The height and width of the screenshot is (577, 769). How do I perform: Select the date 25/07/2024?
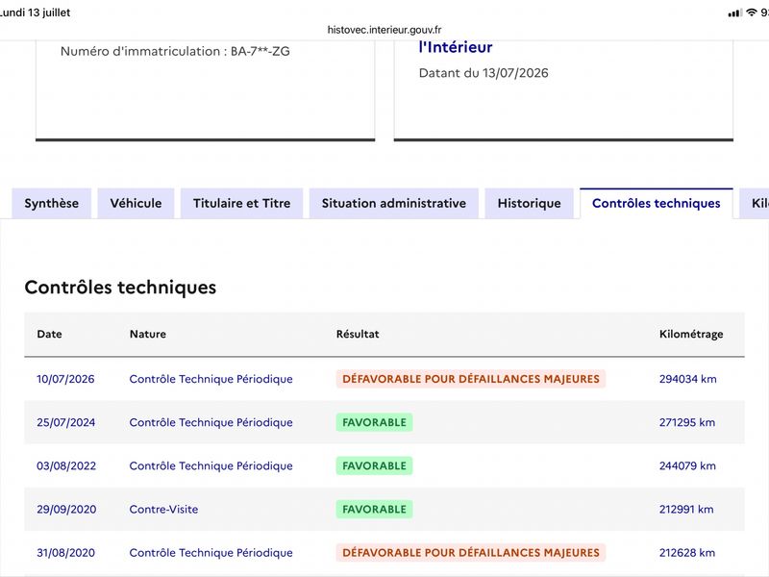point(66,422)
